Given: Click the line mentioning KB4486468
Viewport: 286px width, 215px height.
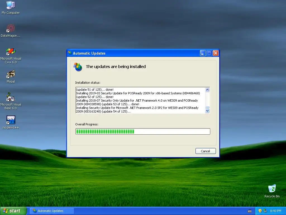Looking at the screenshot, I should coord(138,93).
